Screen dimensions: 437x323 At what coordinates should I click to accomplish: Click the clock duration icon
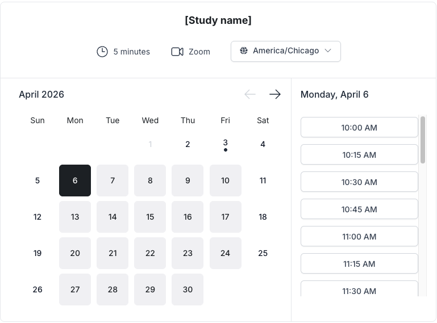[x=102, y=52]
